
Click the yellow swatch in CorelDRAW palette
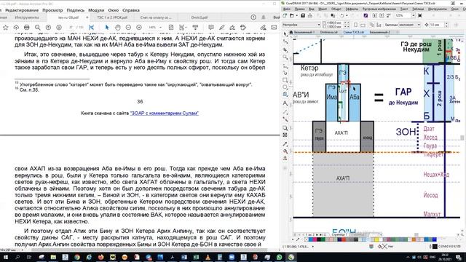(377, 239)
